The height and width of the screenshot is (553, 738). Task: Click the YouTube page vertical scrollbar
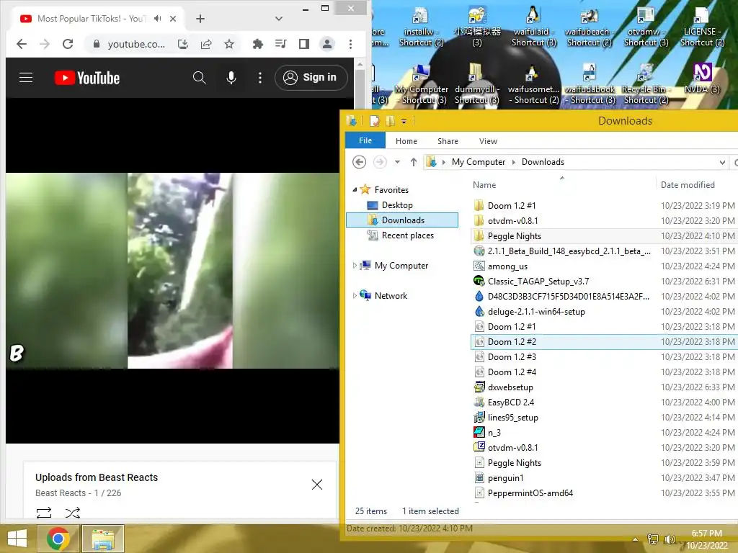point(360,89)
